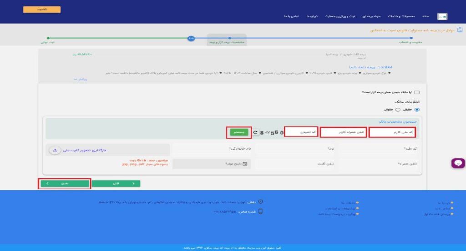Check the 'owner is same as insured' checkbox
Viewport: 466px width, 251px height.
pyautogui.click(x=417, y=92)
